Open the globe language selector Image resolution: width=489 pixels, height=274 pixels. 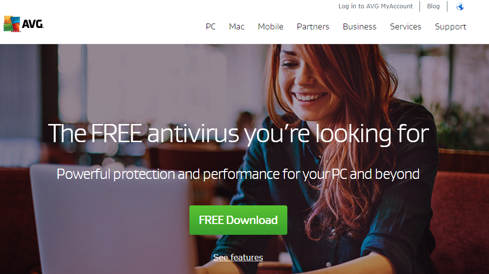pos(460,6)
